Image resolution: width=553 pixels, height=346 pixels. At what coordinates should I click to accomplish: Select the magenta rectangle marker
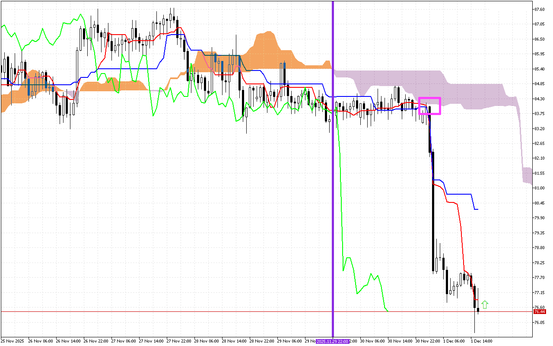pyautogui.click(x=429, y=106)
